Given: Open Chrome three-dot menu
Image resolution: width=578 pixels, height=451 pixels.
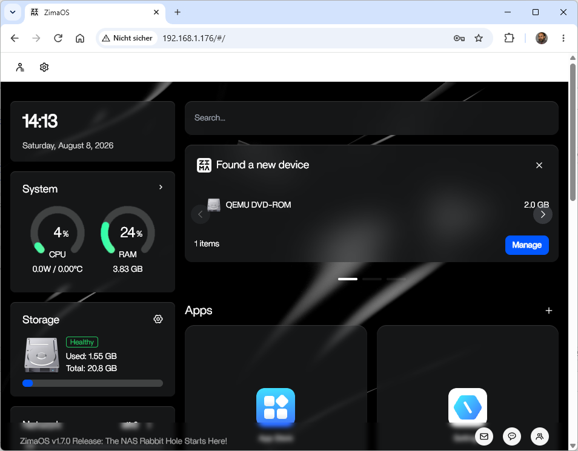Looking at the screenshot, I should tap(563, 38).
